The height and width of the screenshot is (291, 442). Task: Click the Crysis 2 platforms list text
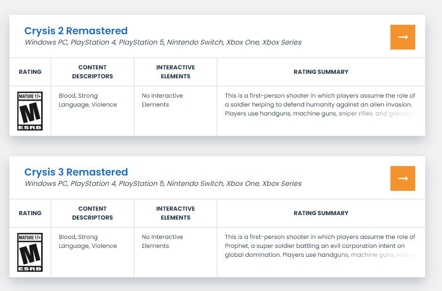click(163, 42)
